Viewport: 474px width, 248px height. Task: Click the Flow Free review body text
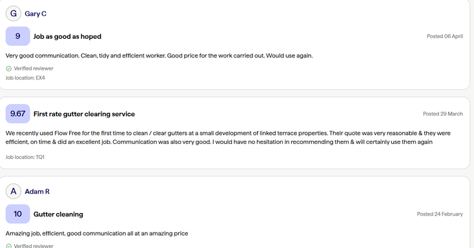[228, 138]
